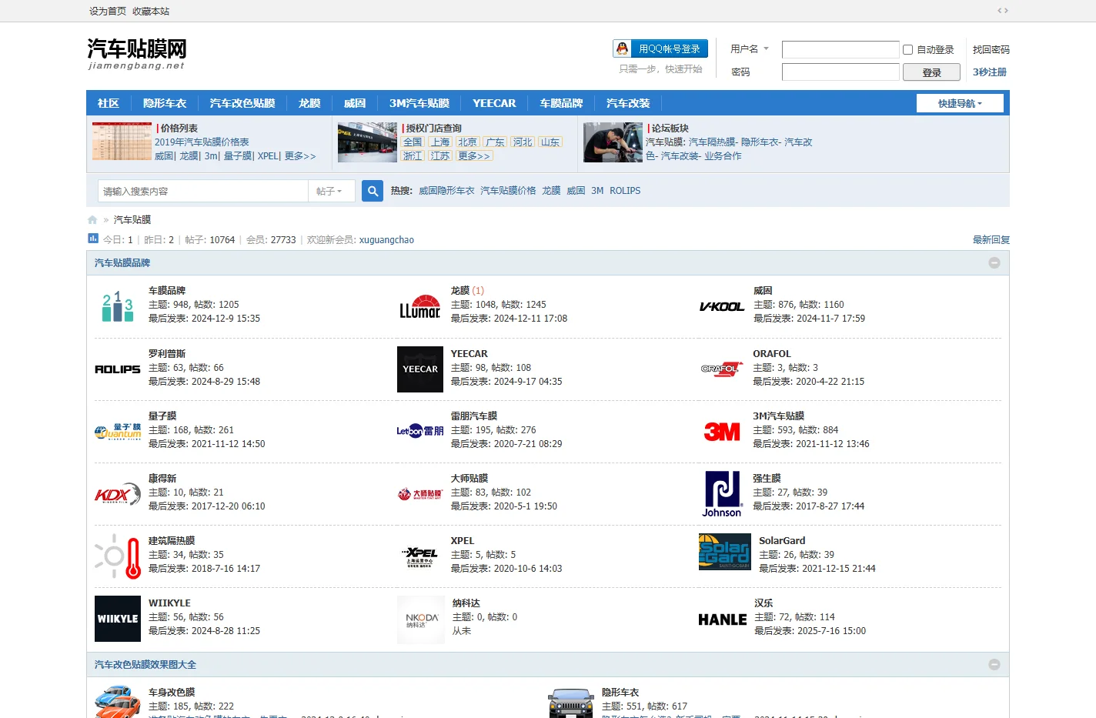This screenshot has height=718, width=1096.
Task: Open the 设为首页 link
Action: 108,11
